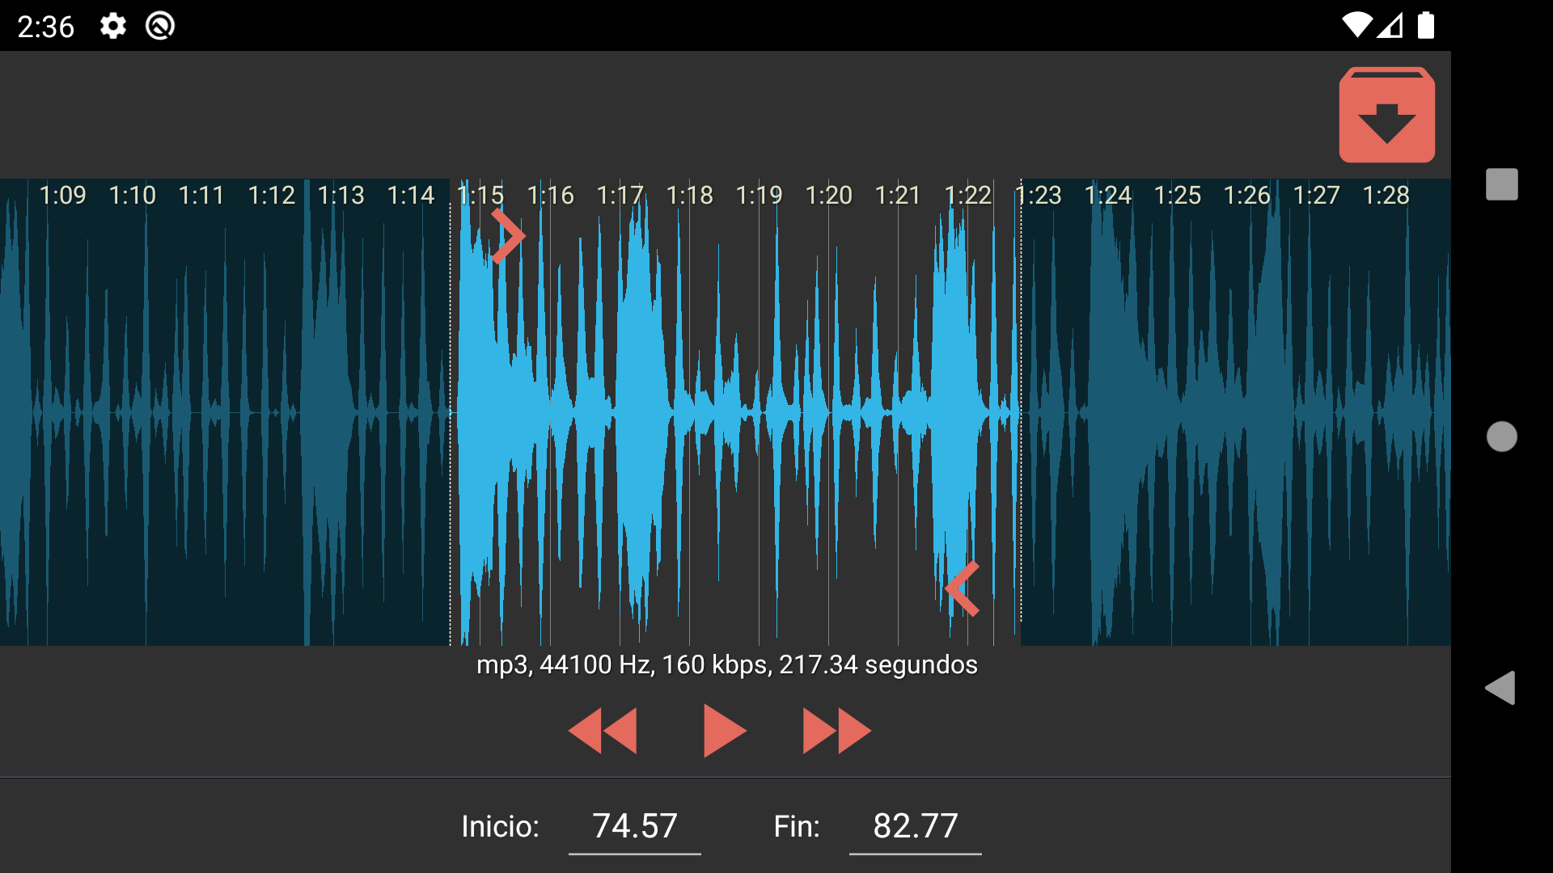Tap the waveform at 1:18 mark
This screenshot has width=1553, height=873.
689,412
